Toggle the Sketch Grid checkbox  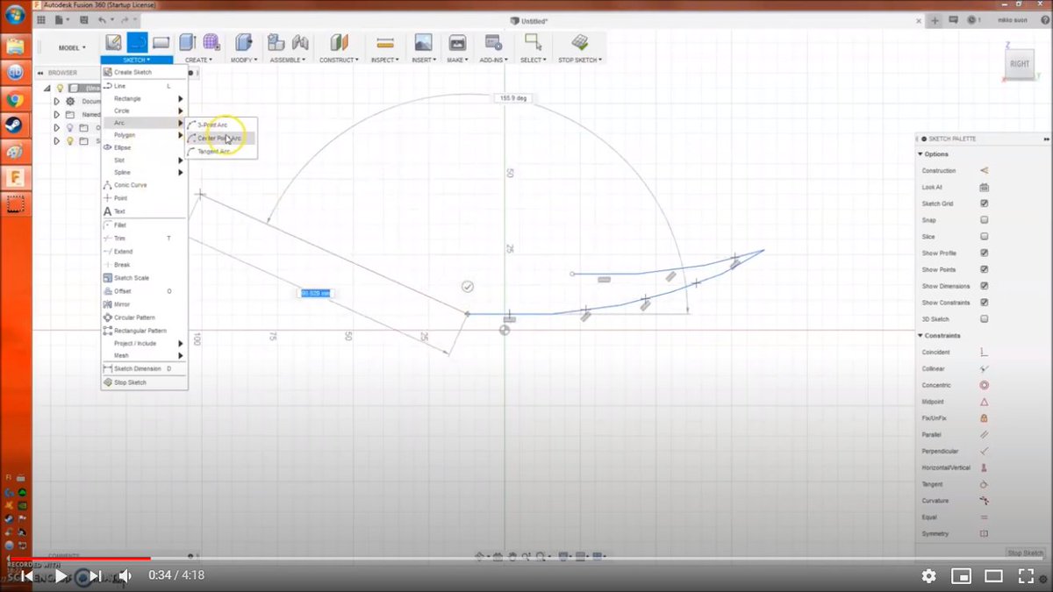coord(984,203)
